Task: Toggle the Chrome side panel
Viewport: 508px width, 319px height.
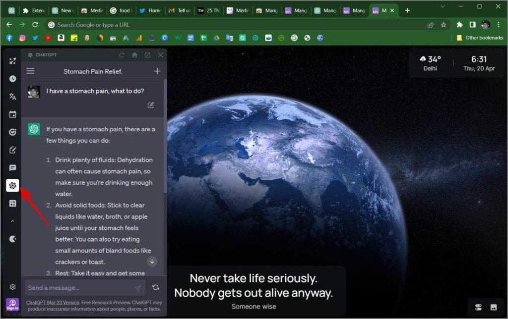Action: (472, 25)
